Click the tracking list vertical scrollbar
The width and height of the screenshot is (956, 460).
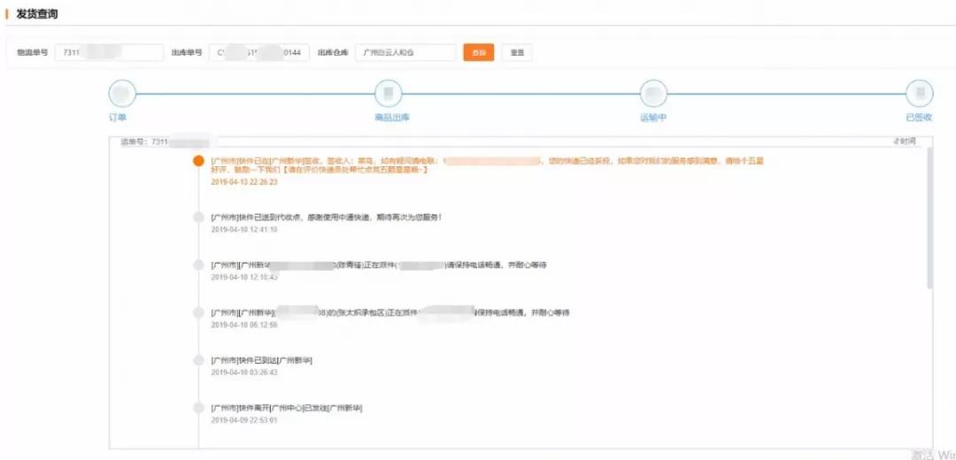click(x=929, y=218)
